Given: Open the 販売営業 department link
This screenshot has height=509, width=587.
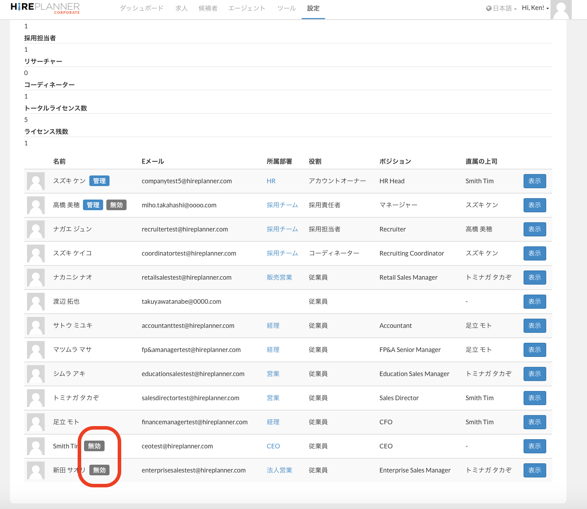Looking at the screenshot, I should [279, 278].
